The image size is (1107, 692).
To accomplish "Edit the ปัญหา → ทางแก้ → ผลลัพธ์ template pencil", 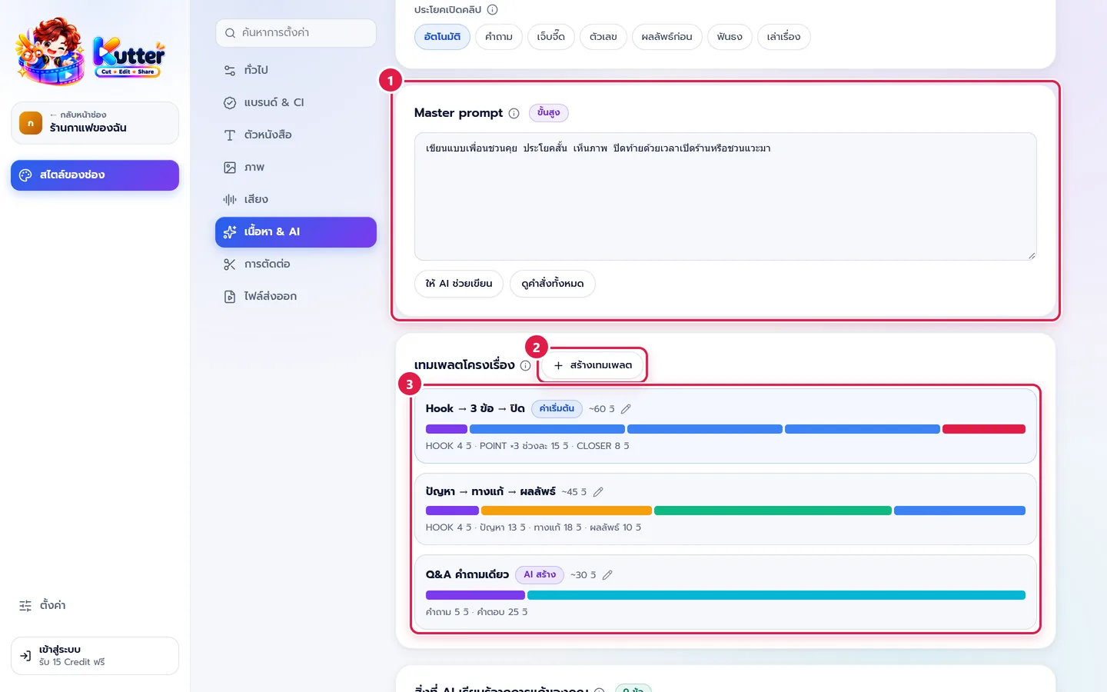I will 598,492.
